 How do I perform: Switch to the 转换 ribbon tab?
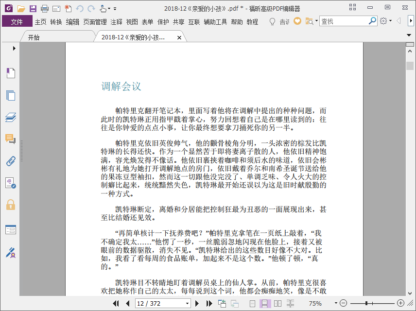56,22
